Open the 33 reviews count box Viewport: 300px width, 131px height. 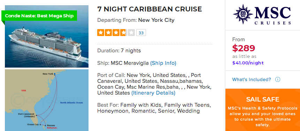[141, 33]
